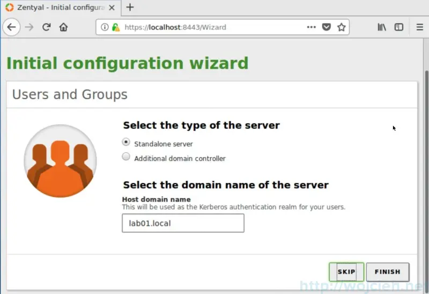Screen dimensions: 429x294
Task: Click the browser forward arrow
Action: pos(29,27)
